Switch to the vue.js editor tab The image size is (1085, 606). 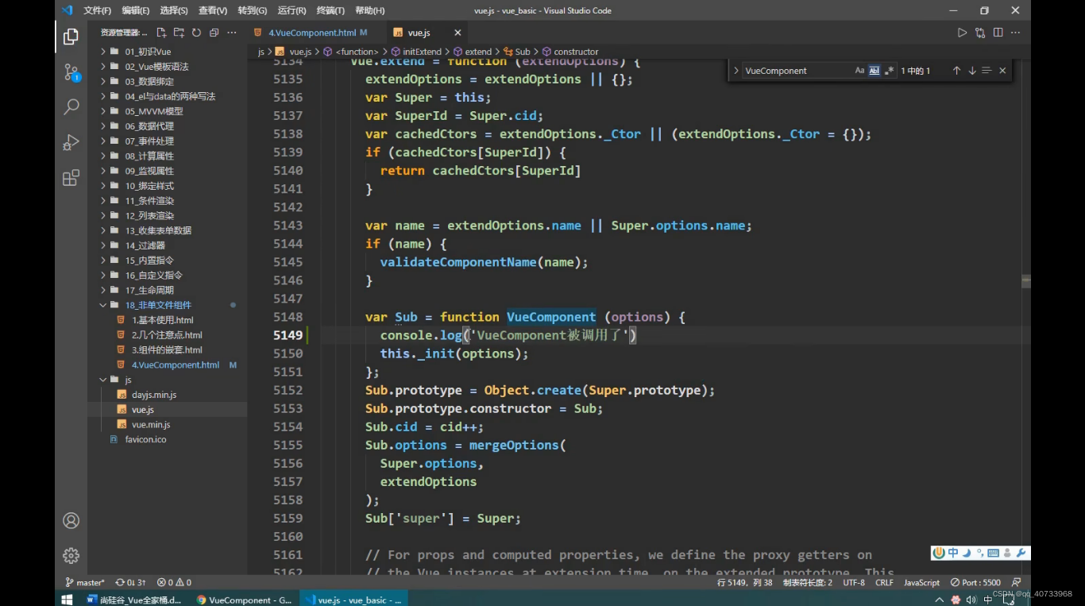(x=419, y=33)
